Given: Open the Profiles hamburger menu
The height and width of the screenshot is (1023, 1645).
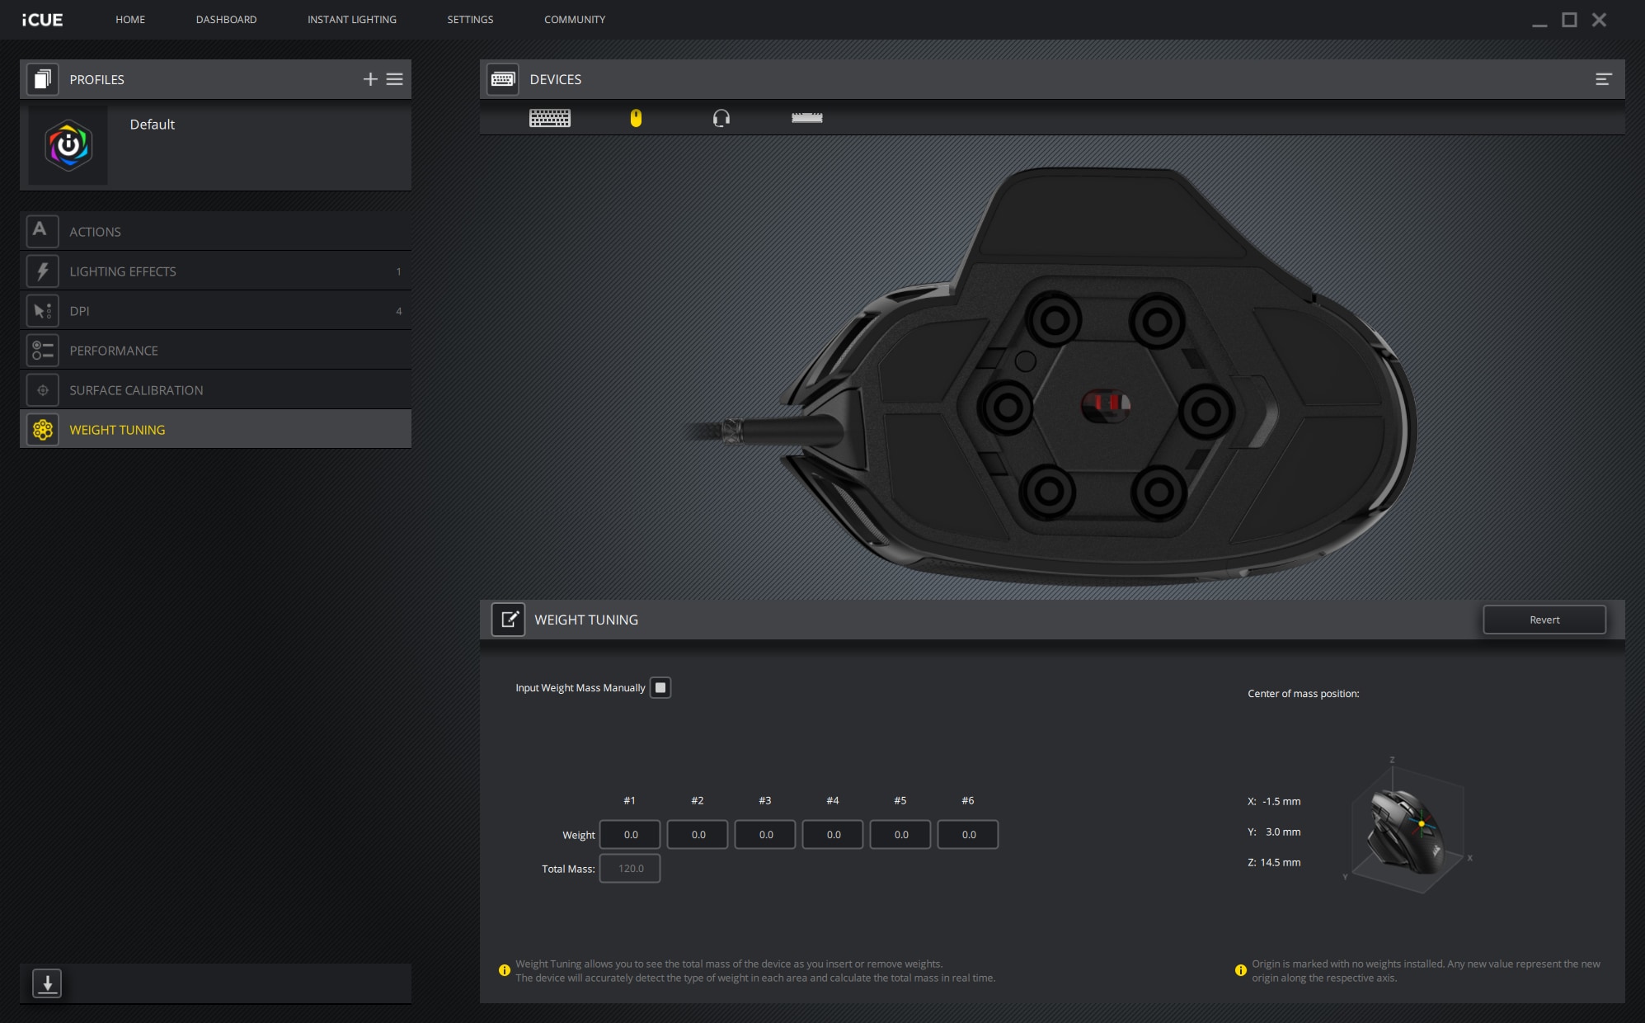Looking at the screenshot, I should point(395,79).
